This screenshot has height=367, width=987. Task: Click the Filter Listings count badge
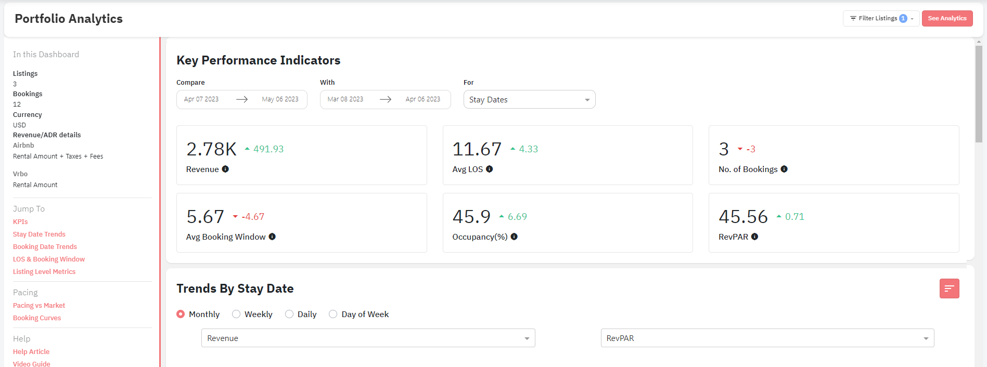click(903, 19)
